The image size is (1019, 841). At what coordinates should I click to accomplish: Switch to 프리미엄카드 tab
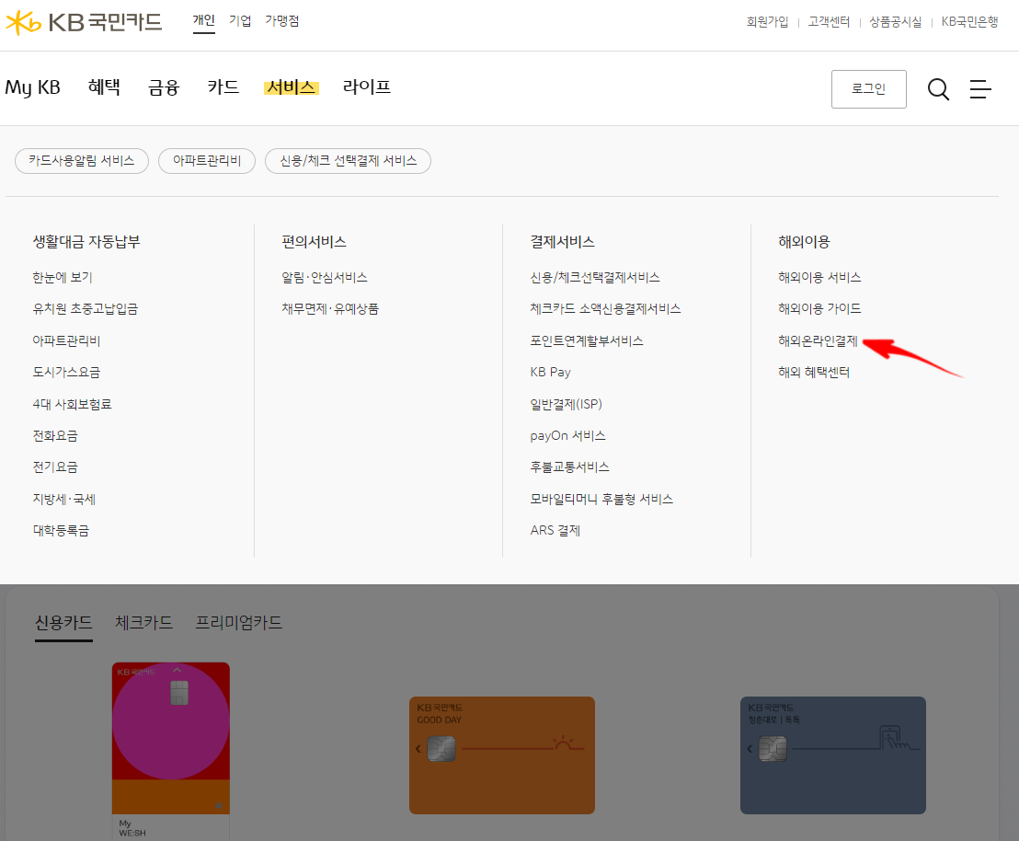click(238, 623)
